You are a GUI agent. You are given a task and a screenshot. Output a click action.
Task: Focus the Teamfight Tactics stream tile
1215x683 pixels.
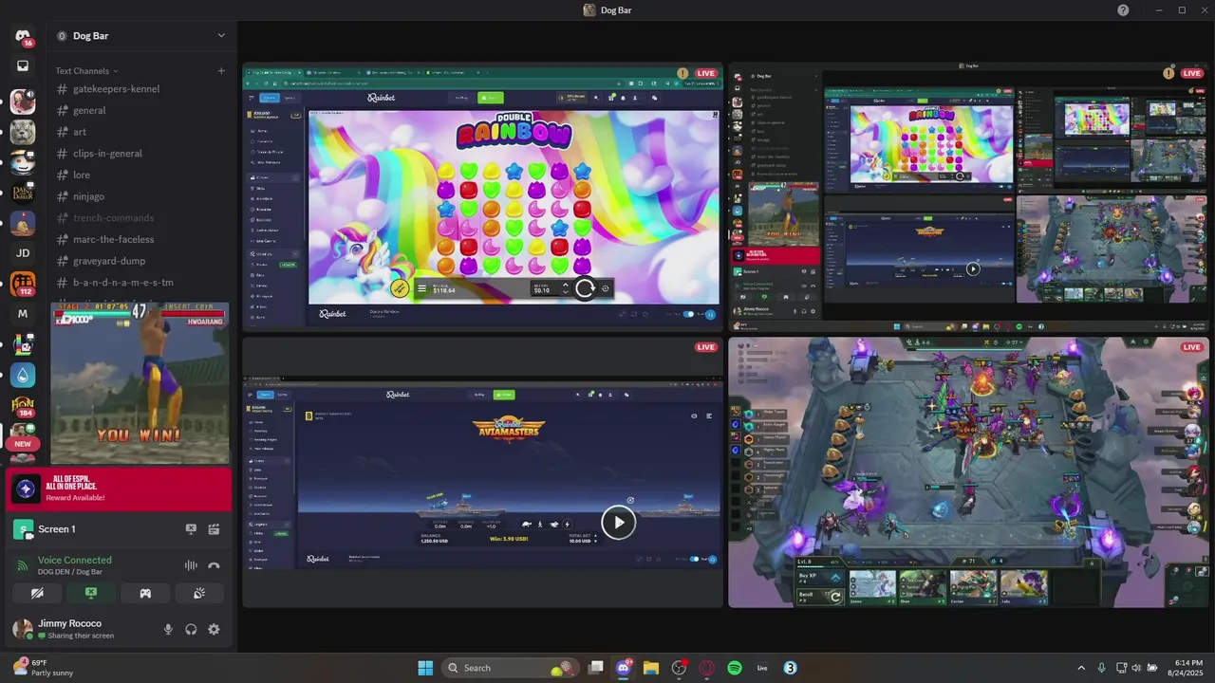click(x=968, y=471)
